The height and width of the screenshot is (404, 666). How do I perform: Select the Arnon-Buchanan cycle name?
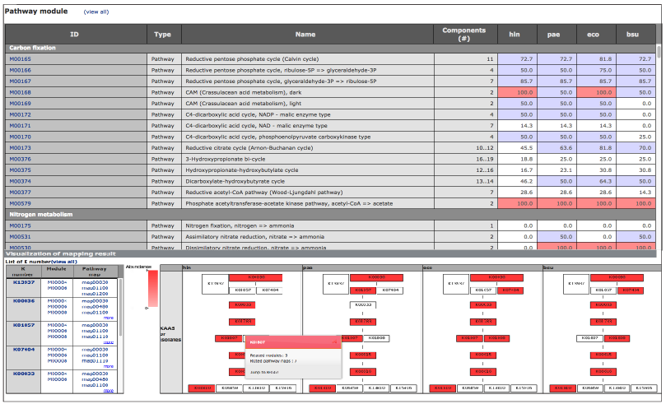click(x=249, y=147)
